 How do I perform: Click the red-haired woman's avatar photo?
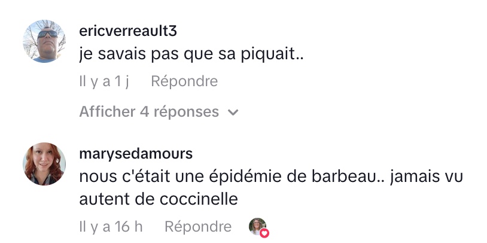(44, 164)
